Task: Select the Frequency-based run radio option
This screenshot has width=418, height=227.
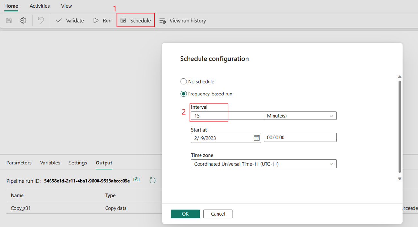Action: 183,94
